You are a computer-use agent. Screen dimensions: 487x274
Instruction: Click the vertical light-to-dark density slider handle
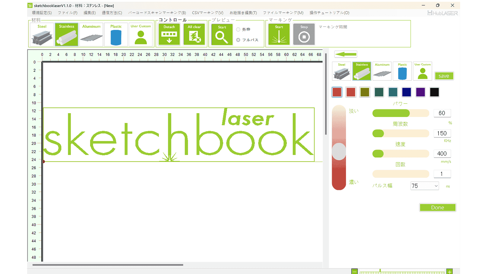(339, 151)
